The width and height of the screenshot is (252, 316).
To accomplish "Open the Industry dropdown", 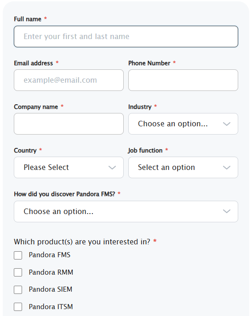I will (183, 124).
